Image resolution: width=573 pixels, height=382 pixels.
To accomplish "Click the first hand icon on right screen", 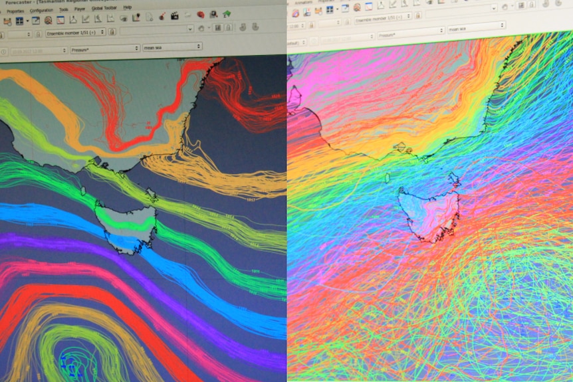I will [x=546, y=3].
